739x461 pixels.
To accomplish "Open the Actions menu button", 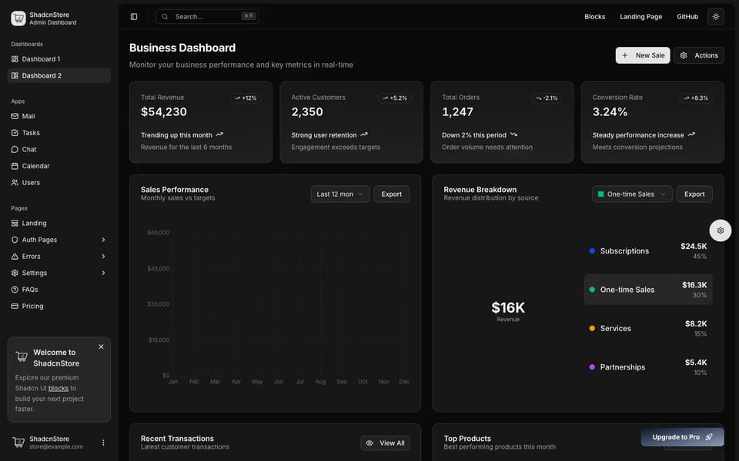I will click(x=698, y=55).
